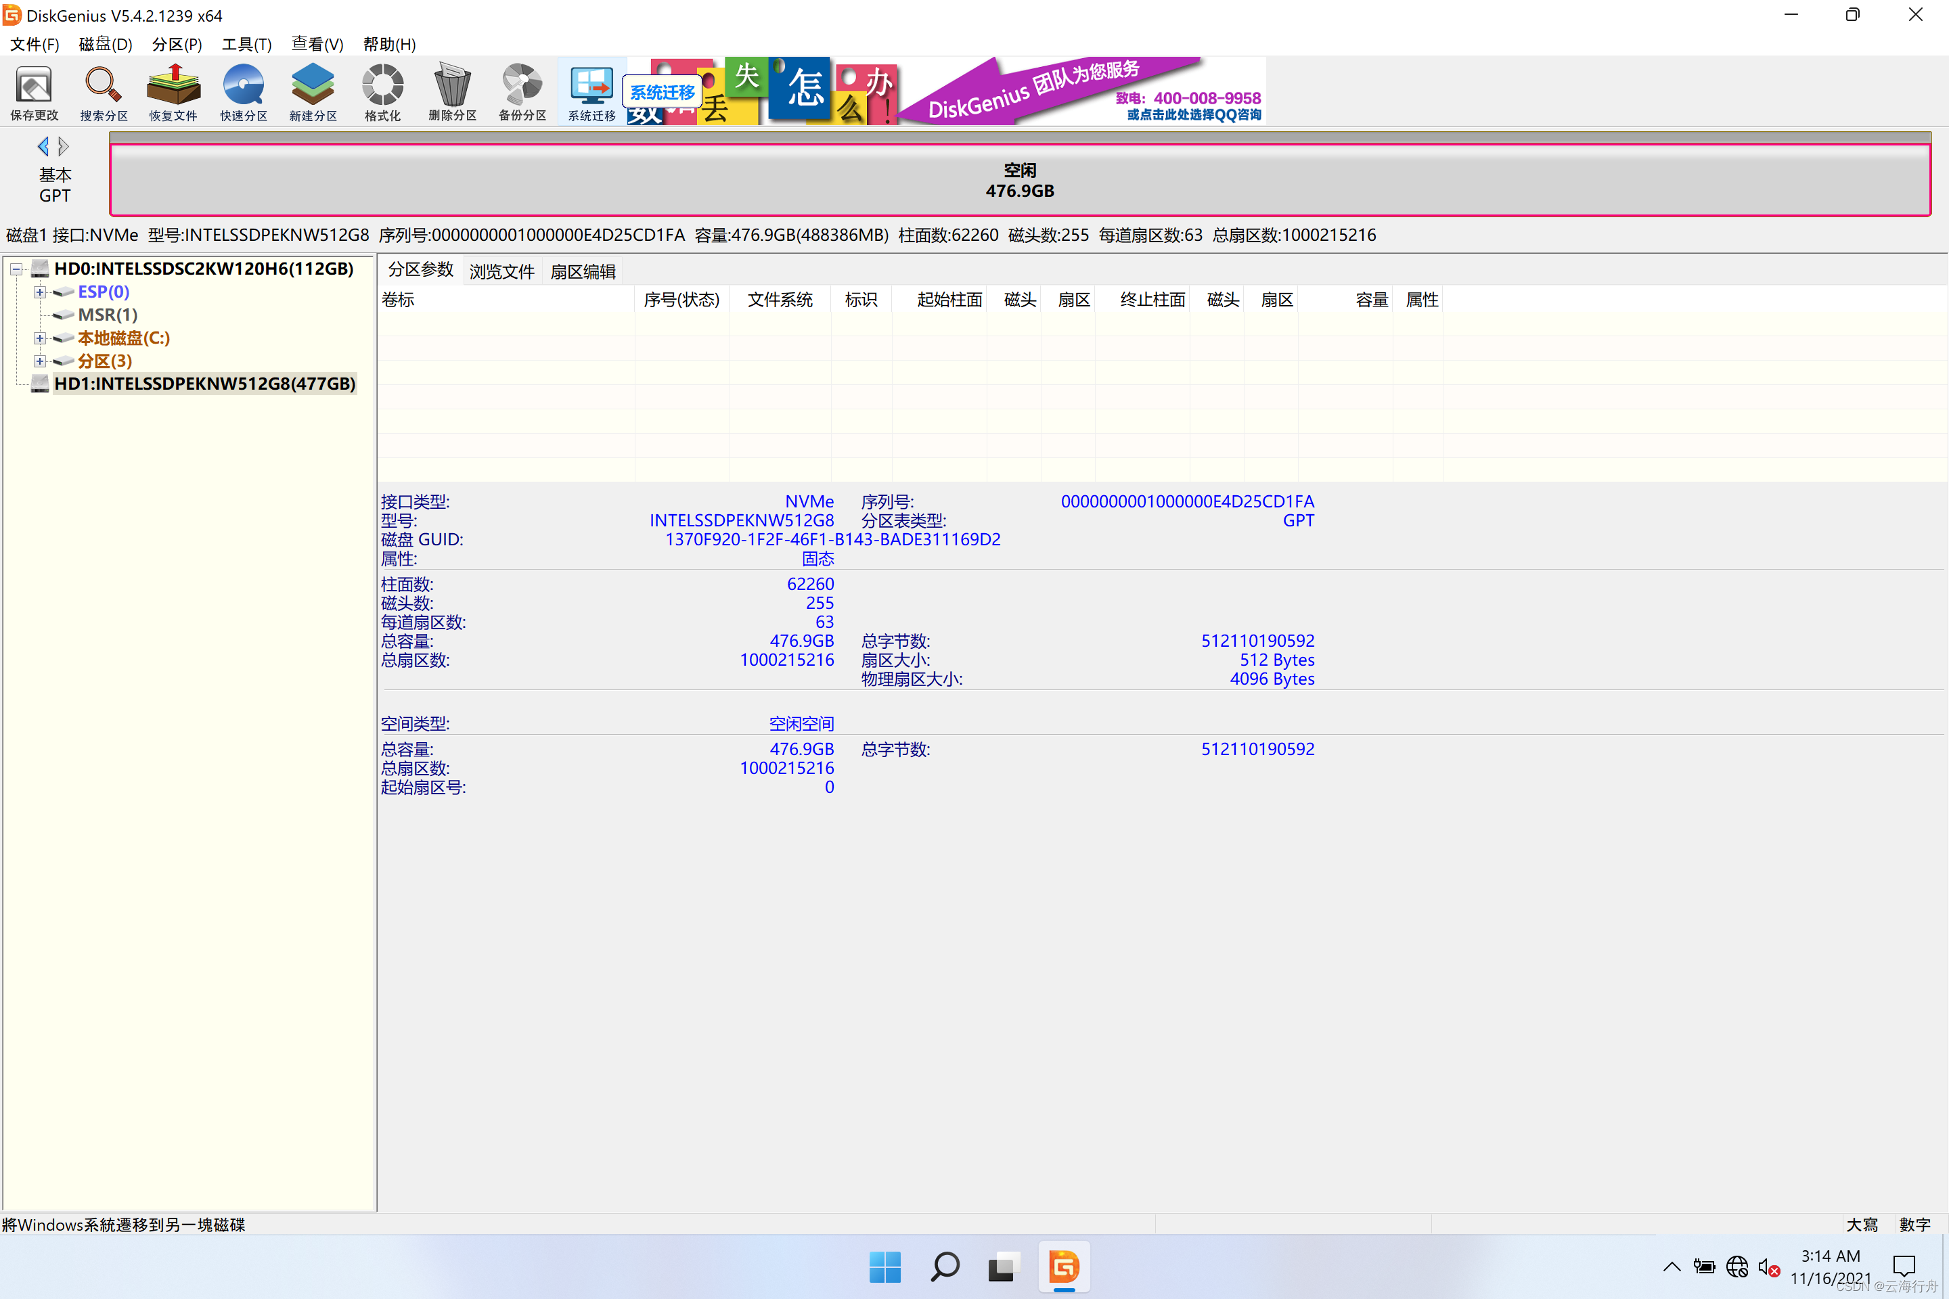This screenshot has height=1299, width=1949.
Task: Click the 数据丢失怎么办 ad banner
Action: coord(763,91)
